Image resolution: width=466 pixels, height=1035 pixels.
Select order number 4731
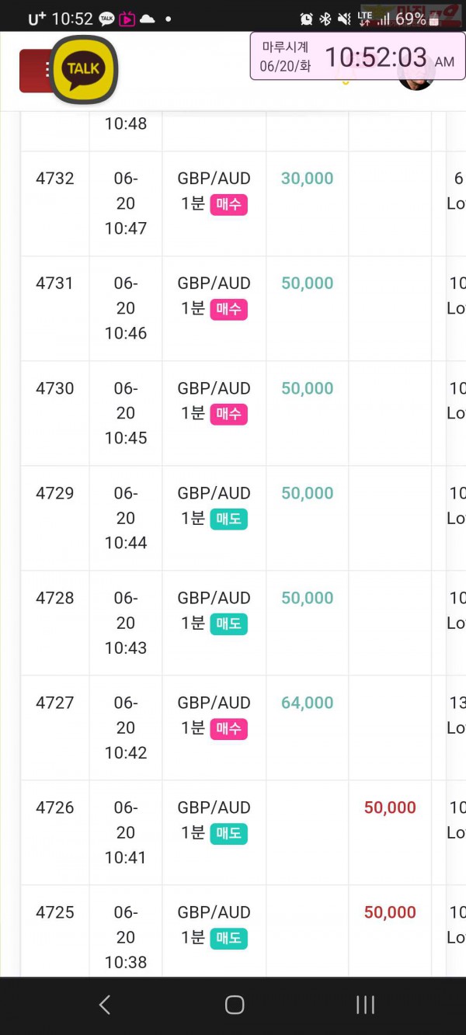55,283
